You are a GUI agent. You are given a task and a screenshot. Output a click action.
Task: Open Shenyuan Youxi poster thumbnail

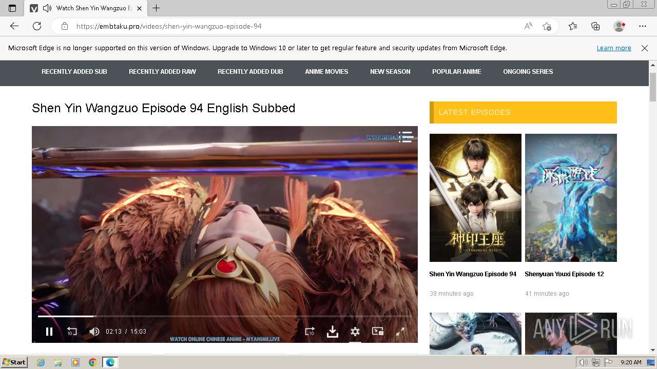571,198
